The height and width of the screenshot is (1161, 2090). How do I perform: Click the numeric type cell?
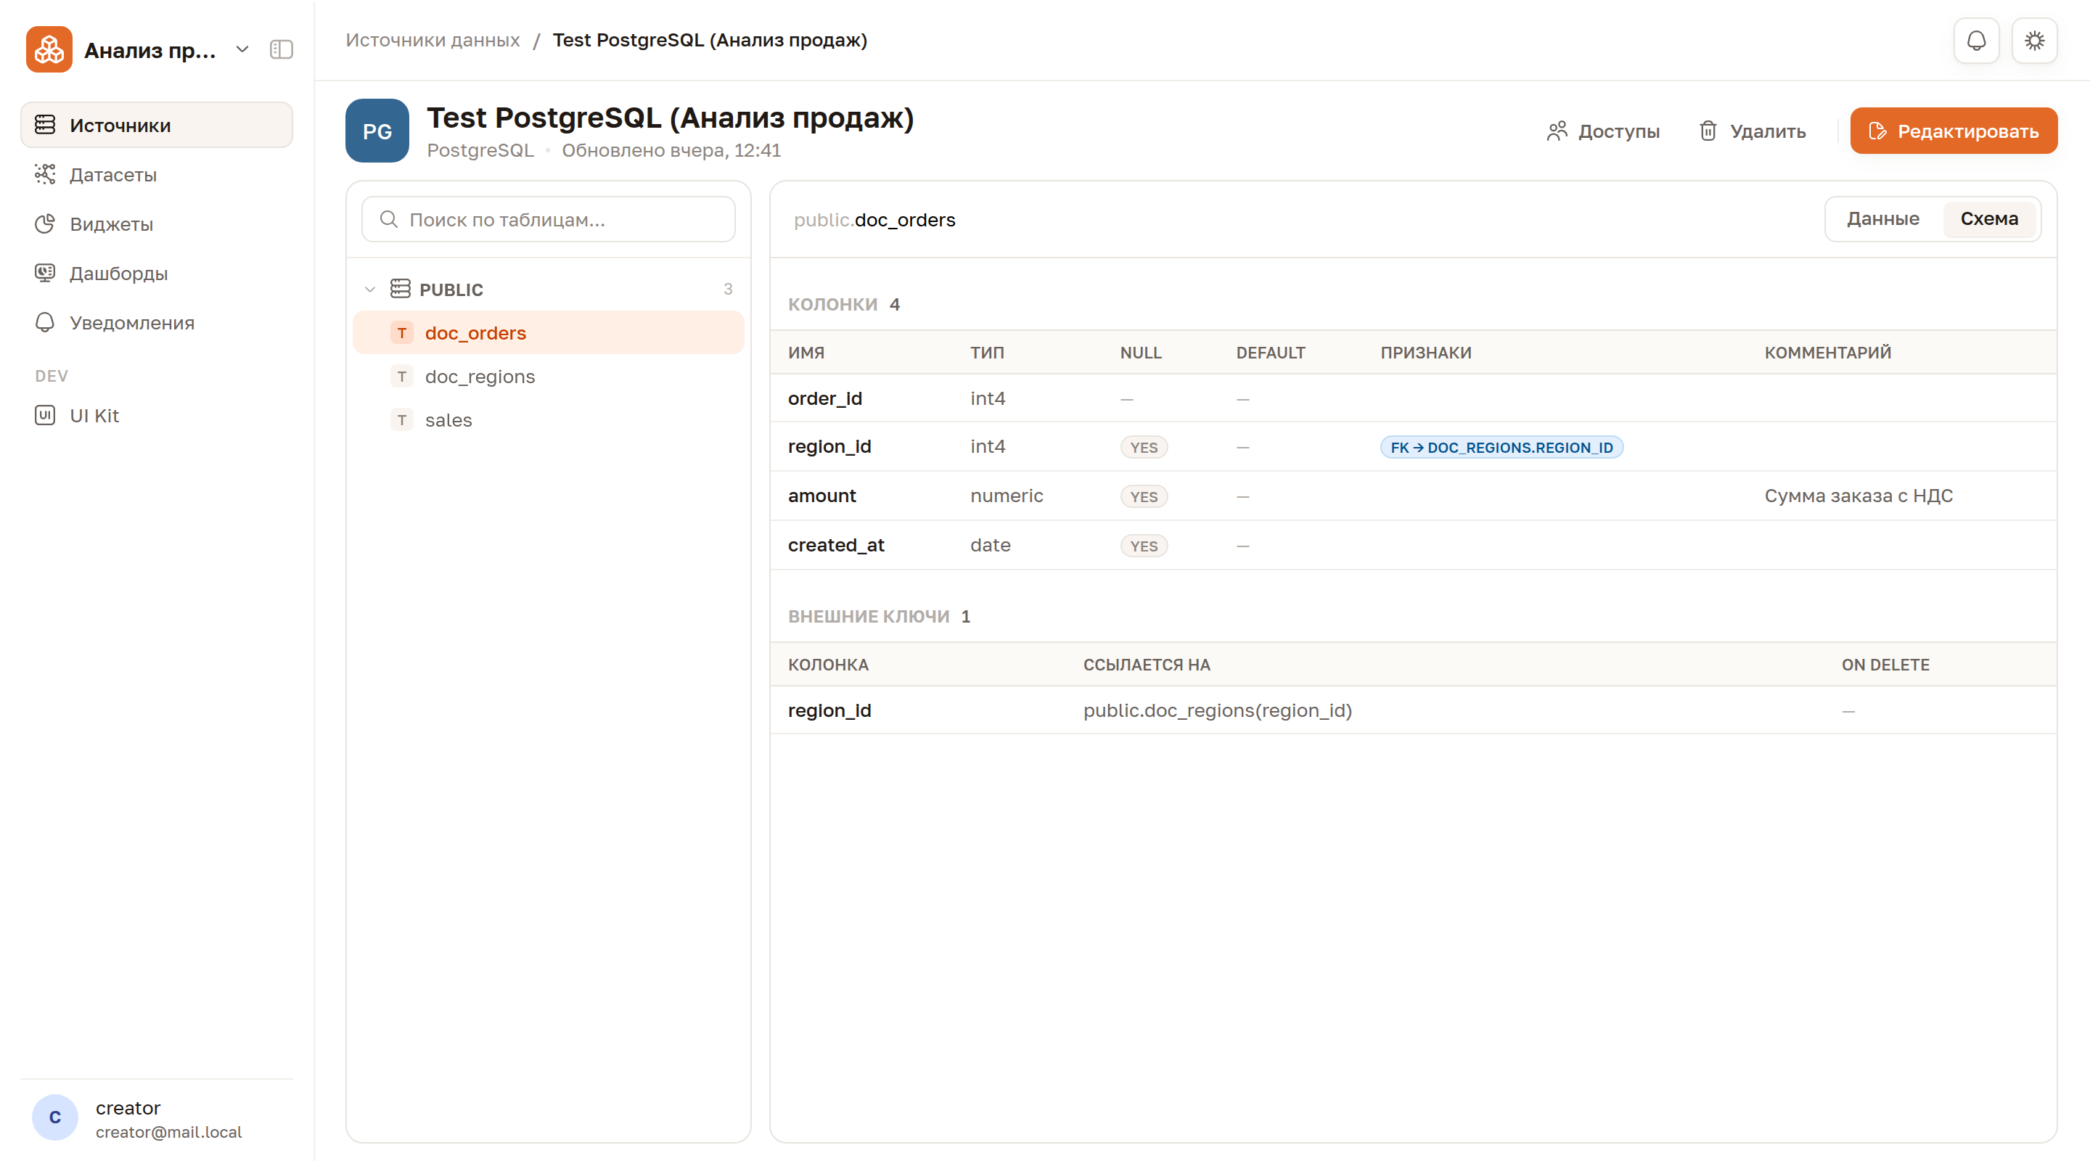[1007, 496]
